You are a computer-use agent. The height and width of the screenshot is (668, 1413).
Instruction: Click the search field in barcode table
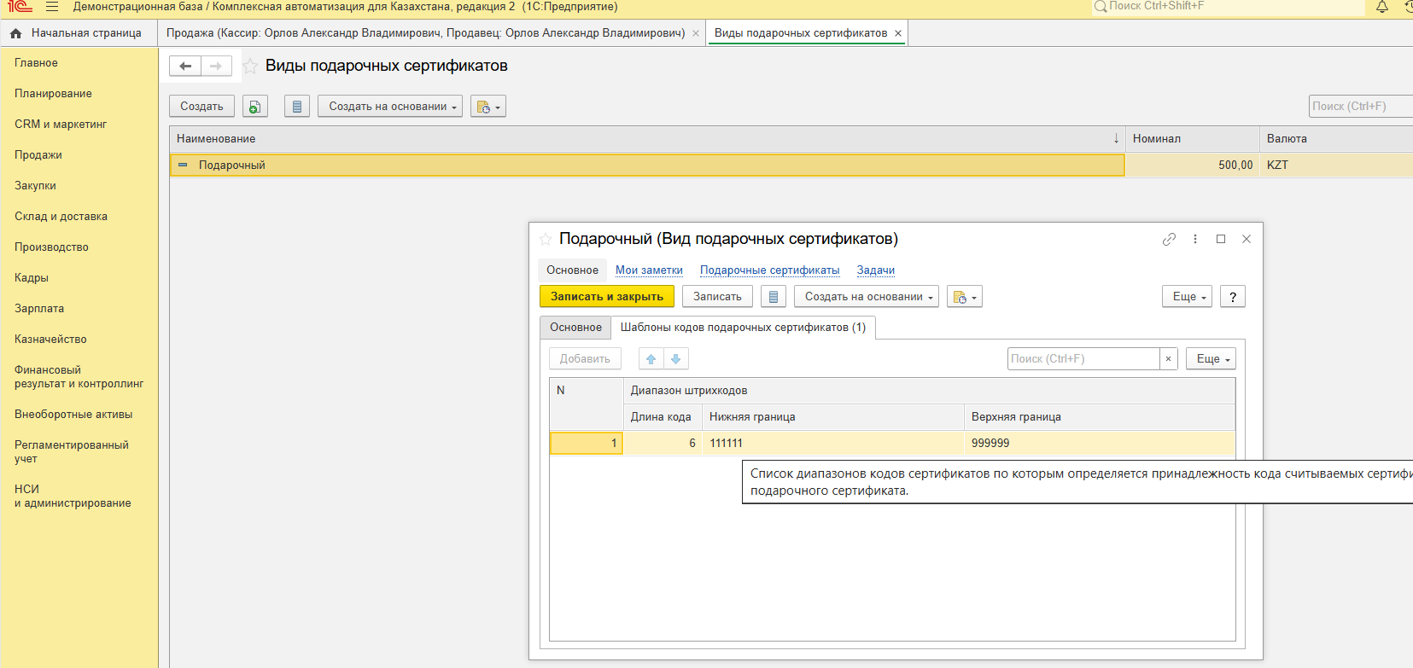point(1083,359)
